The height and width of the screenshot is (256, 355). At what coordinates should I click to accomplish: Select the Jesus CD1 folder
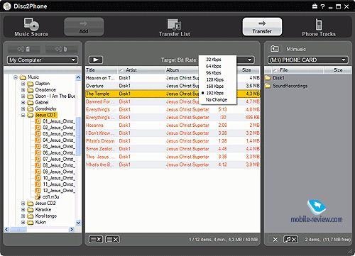tap(45, 115)
